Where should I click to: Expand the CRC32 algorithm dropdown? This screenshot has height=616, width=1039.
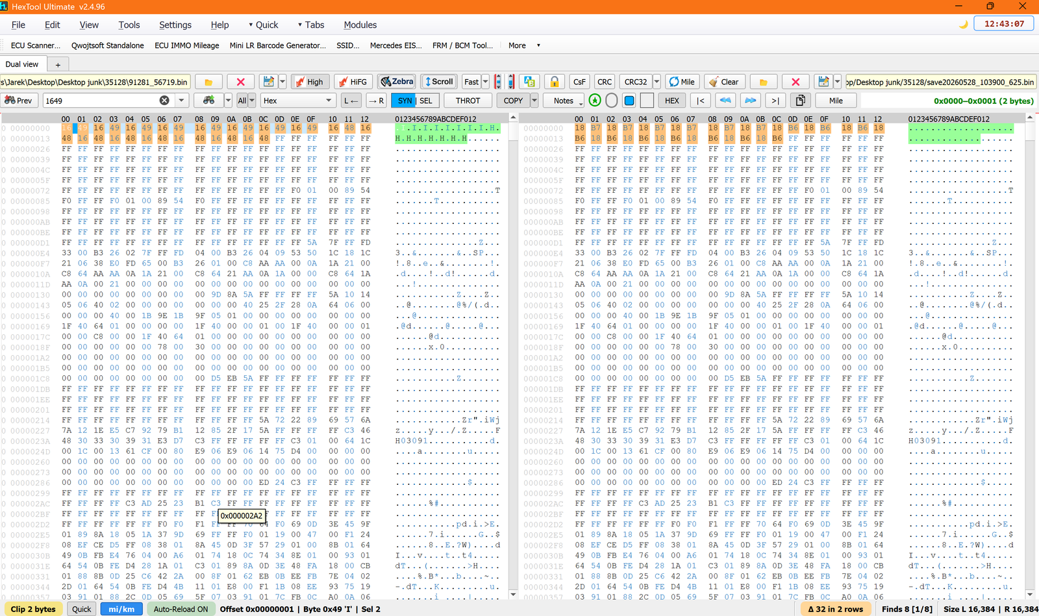pos(657,82)
